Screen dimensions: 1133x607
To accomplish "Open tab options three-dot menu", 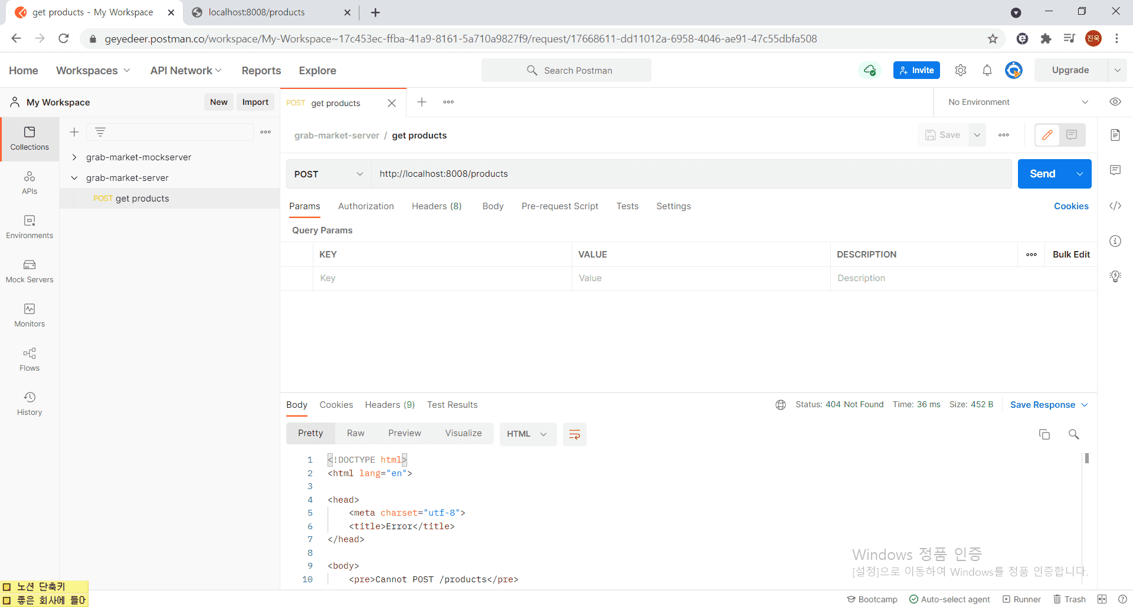I will point(448,102).
